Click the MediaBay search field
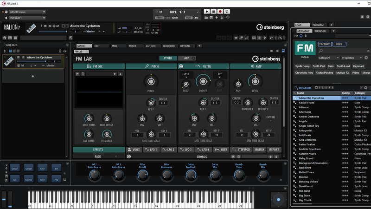 [343, 51]
